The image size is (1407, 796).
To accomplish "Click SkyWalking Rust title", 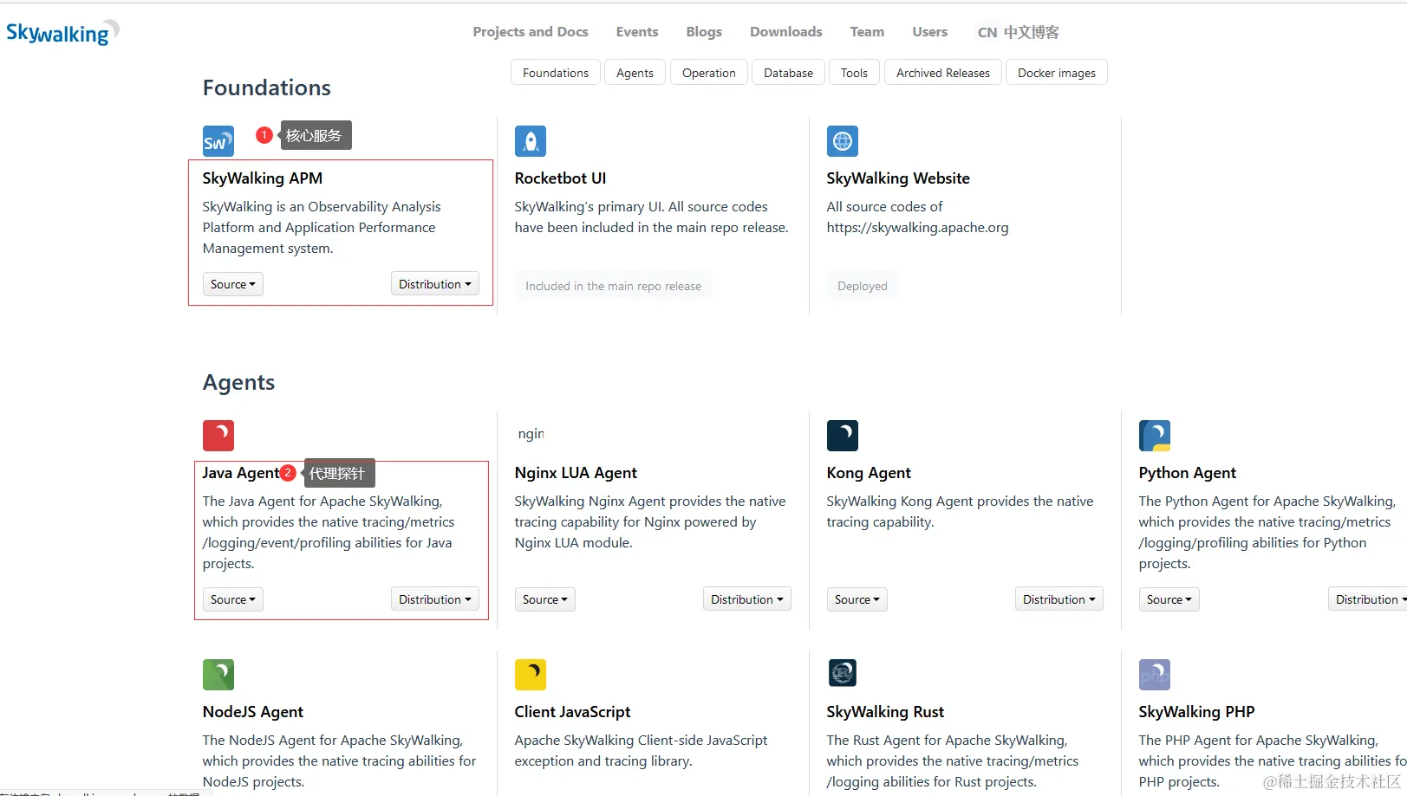I will click(885, 712).
